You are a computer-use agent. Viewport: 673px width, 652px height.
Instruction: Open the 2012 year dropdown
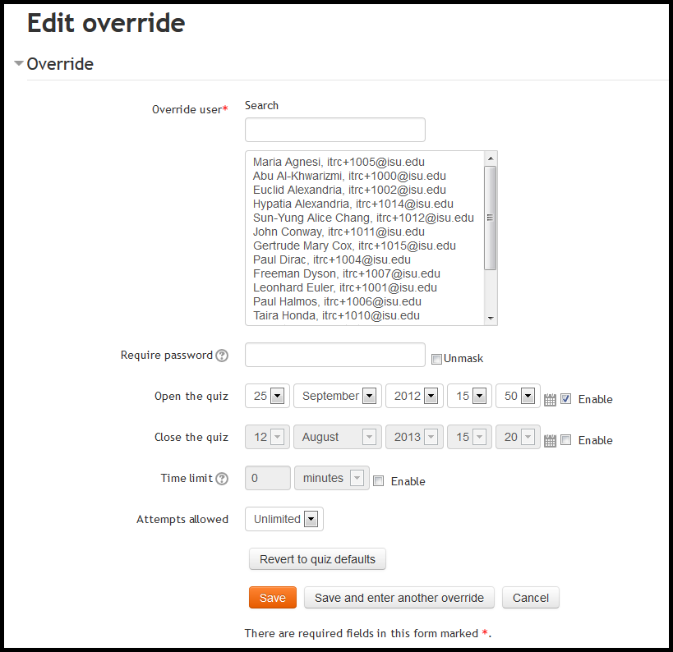tap(414, 396)
